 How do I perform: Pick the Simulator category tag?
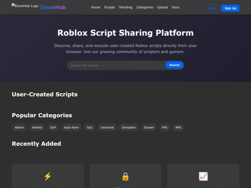pos(129,127)
